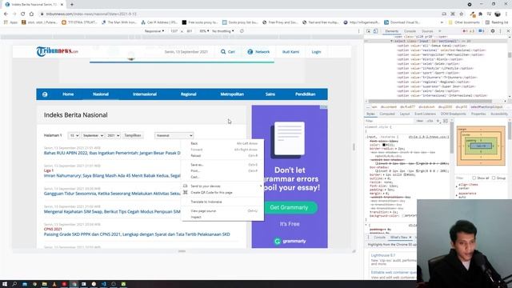Screen dimensions: 512x288
Task: Choose Reload in context menu
Action: click(x=222, y=155)
